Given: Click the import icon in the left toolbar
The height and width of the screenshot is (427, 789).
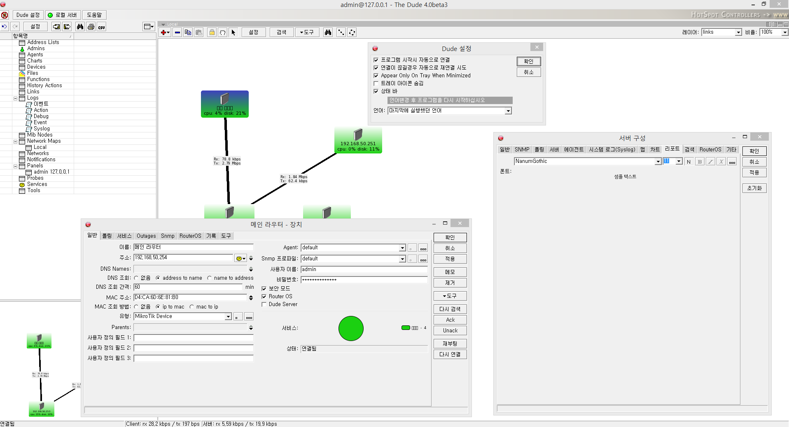Looking at the screenshot, I should (x=56, y=27).
